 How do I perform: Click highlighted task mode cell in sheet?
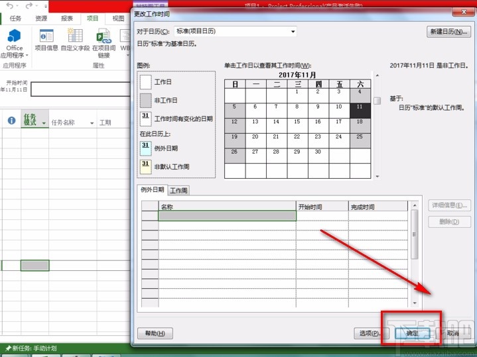point(34,265)
